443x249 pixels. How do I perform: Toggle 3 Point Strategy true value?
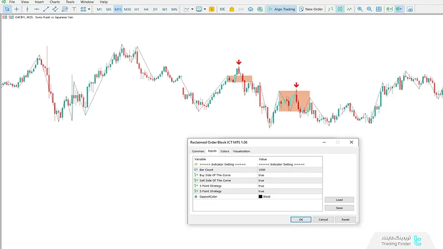[289, 186]
